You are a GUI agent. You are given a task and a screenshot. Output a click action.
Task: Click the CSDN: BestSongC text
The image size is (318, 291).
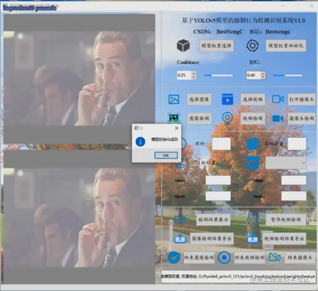pyautogui.click(x=218, y=32)
